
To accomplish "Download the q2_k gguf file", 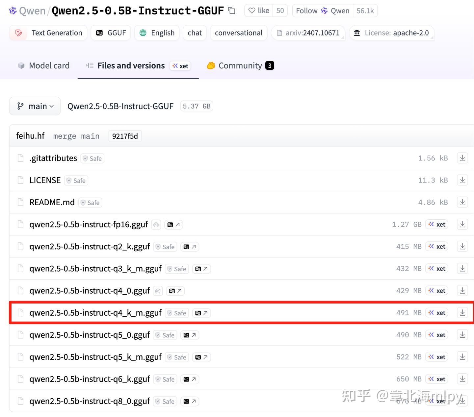I will click(462, 246).
